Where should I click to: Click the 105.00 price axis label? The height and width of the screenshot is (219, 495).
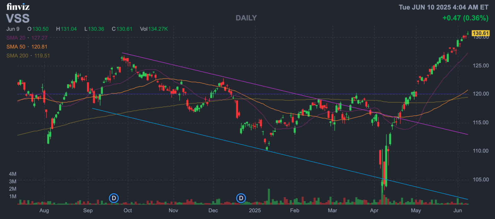pos(481,180)
